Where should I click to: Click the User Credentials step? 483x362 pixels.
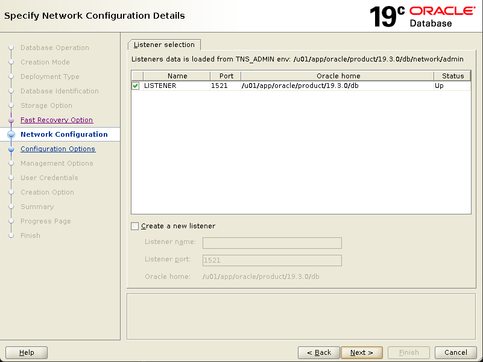pos(49,178)
